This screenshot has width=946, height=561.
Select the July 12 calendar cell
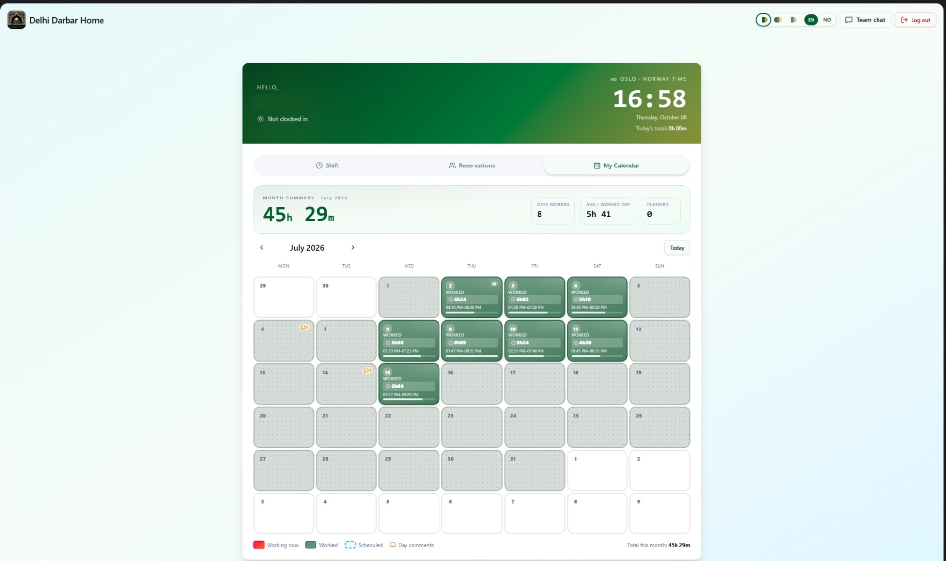[659, 340]
